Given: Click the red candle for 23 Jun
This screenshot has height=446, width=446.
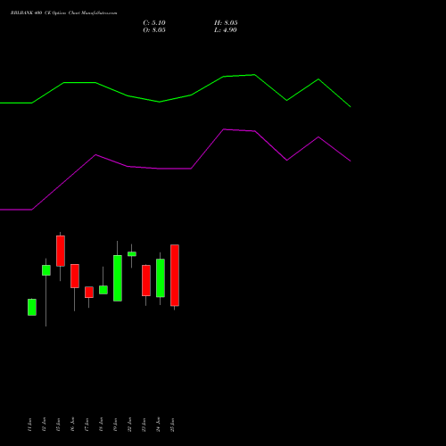Looking at the screenshot, I should point(146,280).
